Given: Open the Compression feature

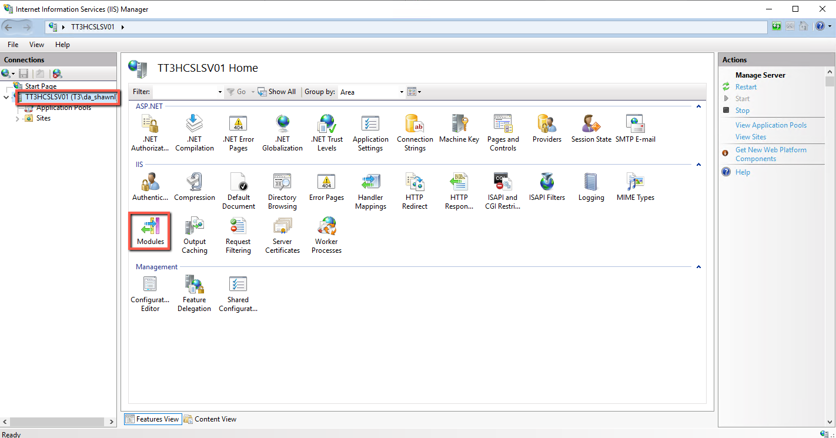Looking at the screenshot, I should pos(195,186).
